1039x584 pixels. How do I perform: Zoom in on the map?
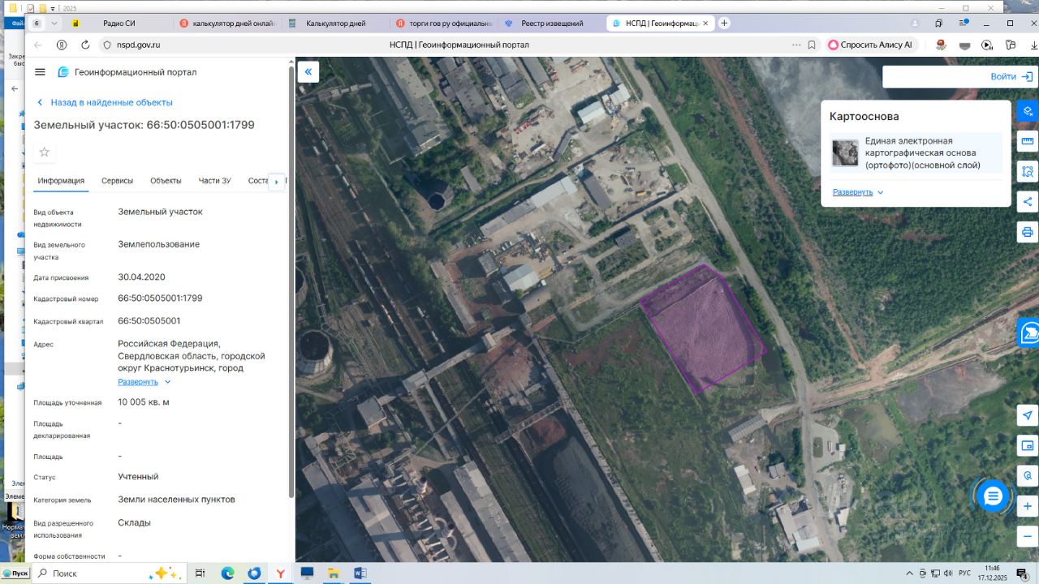point(1028,506)
